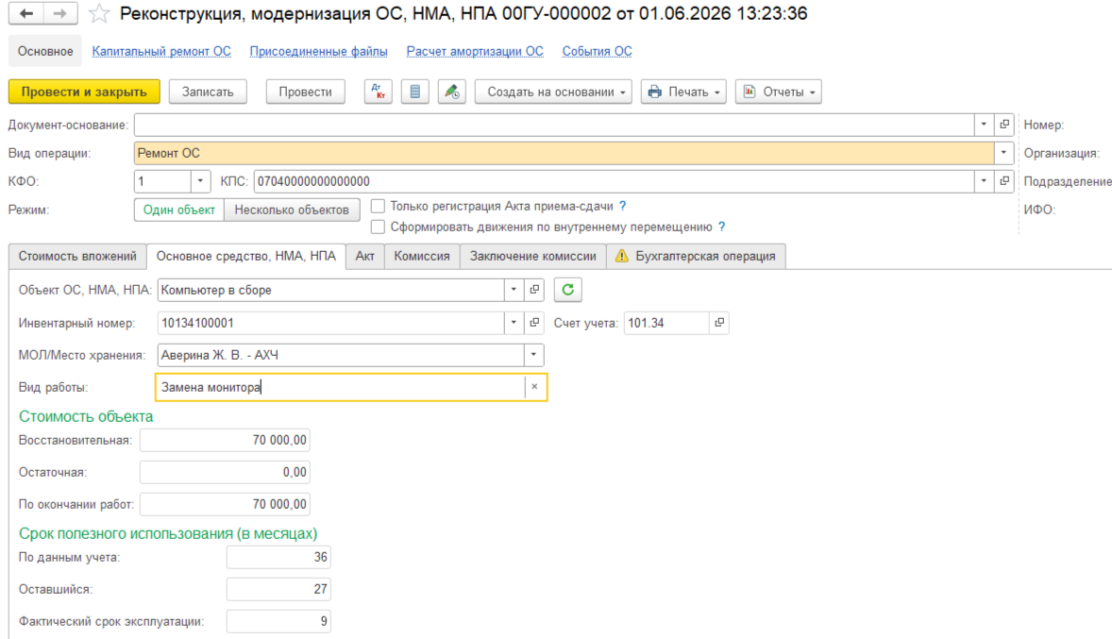Open the КПС value card icon
This screenshot has width=1112, height=639.
pos(1004,181)
